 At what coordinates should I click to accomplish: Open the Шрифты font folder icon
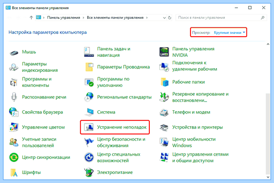[14, 172]
